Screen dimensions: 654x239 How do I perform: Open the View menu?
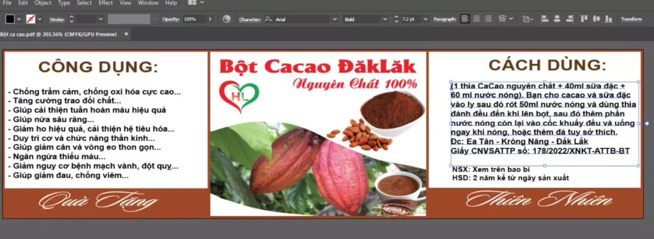click(x=126, y=3)
